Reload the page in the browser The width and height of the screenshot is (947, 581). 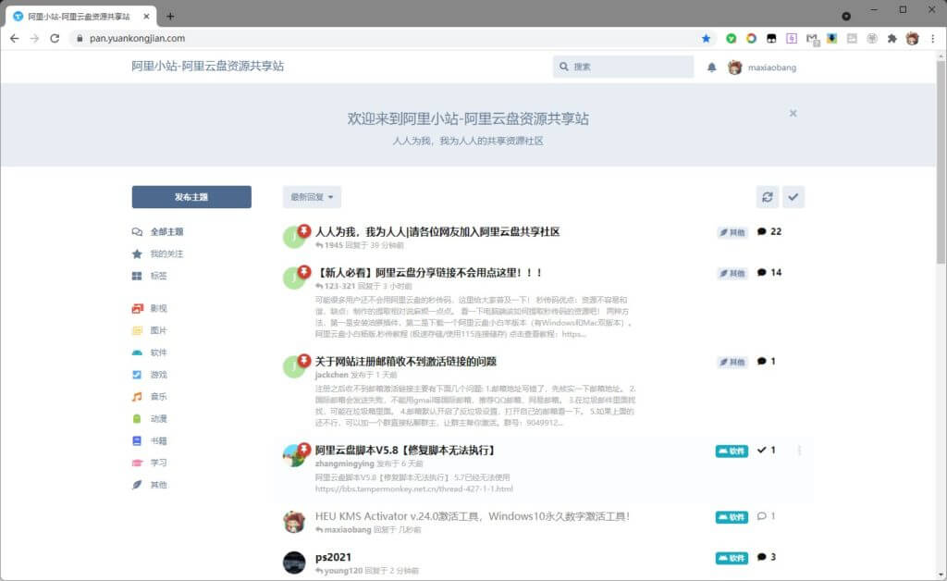[55, 39]
